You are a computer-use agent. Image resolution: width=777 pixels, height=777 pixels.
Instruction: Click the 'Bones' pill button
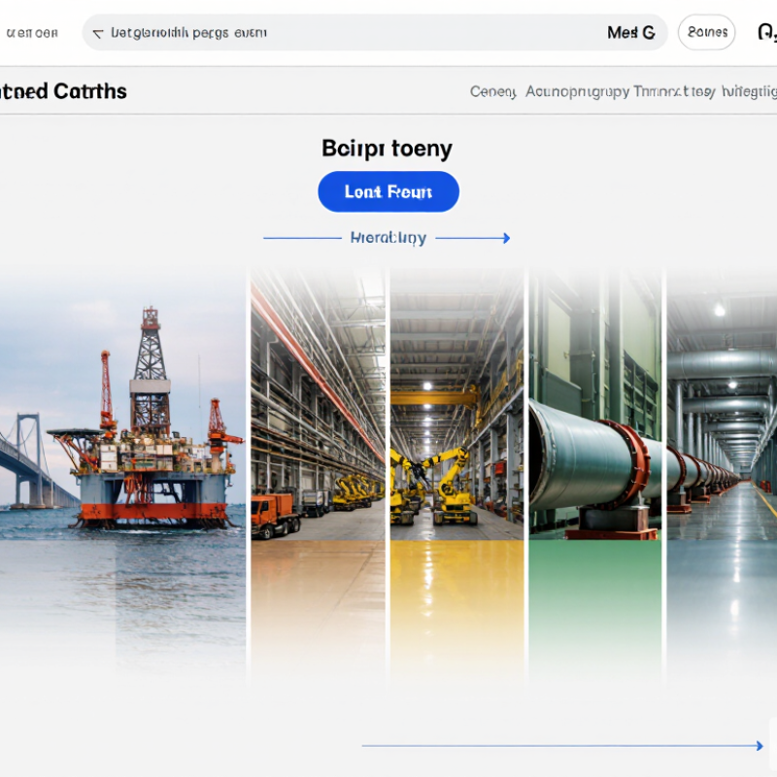coord(707,32)
